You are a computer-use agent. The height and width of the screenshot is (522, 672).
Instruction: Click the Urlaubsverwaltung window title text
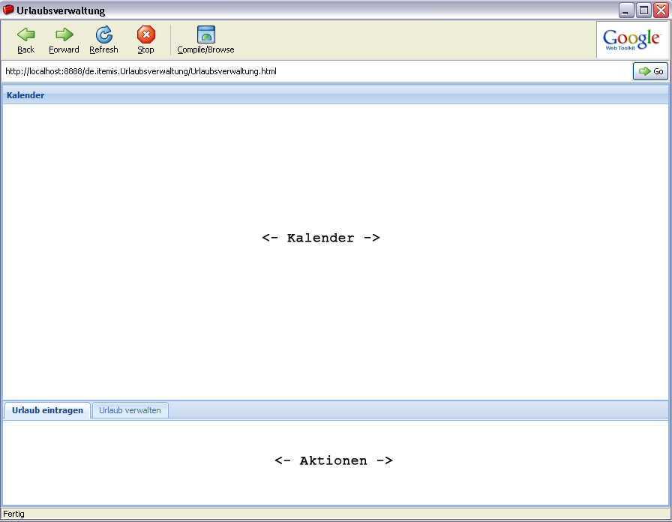(61, 11)
